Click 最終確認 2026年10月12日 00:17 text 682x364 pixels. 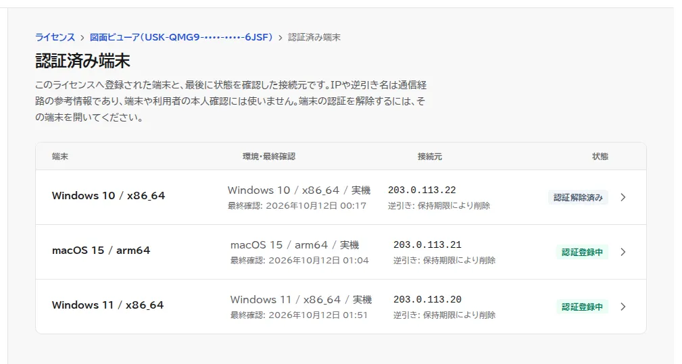297,206
